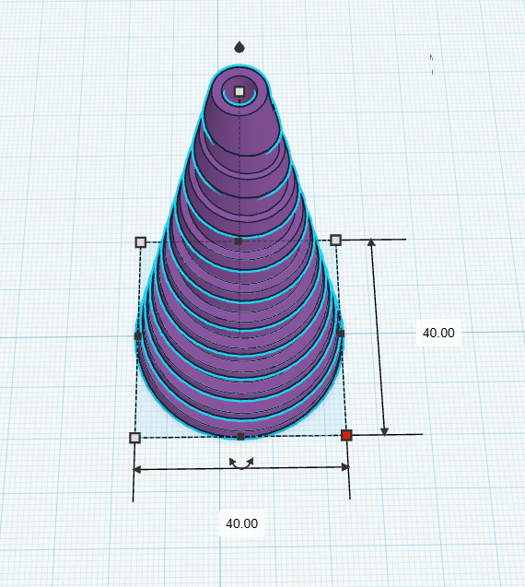Edit the 40.00 length dimension value at the right
Screen dimensions: 525x587
(x=438, y=333)
